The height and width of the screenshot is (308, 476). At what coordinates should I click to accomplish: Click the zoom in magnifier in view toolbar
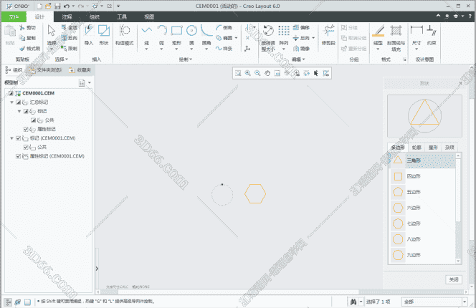[247, 73]
